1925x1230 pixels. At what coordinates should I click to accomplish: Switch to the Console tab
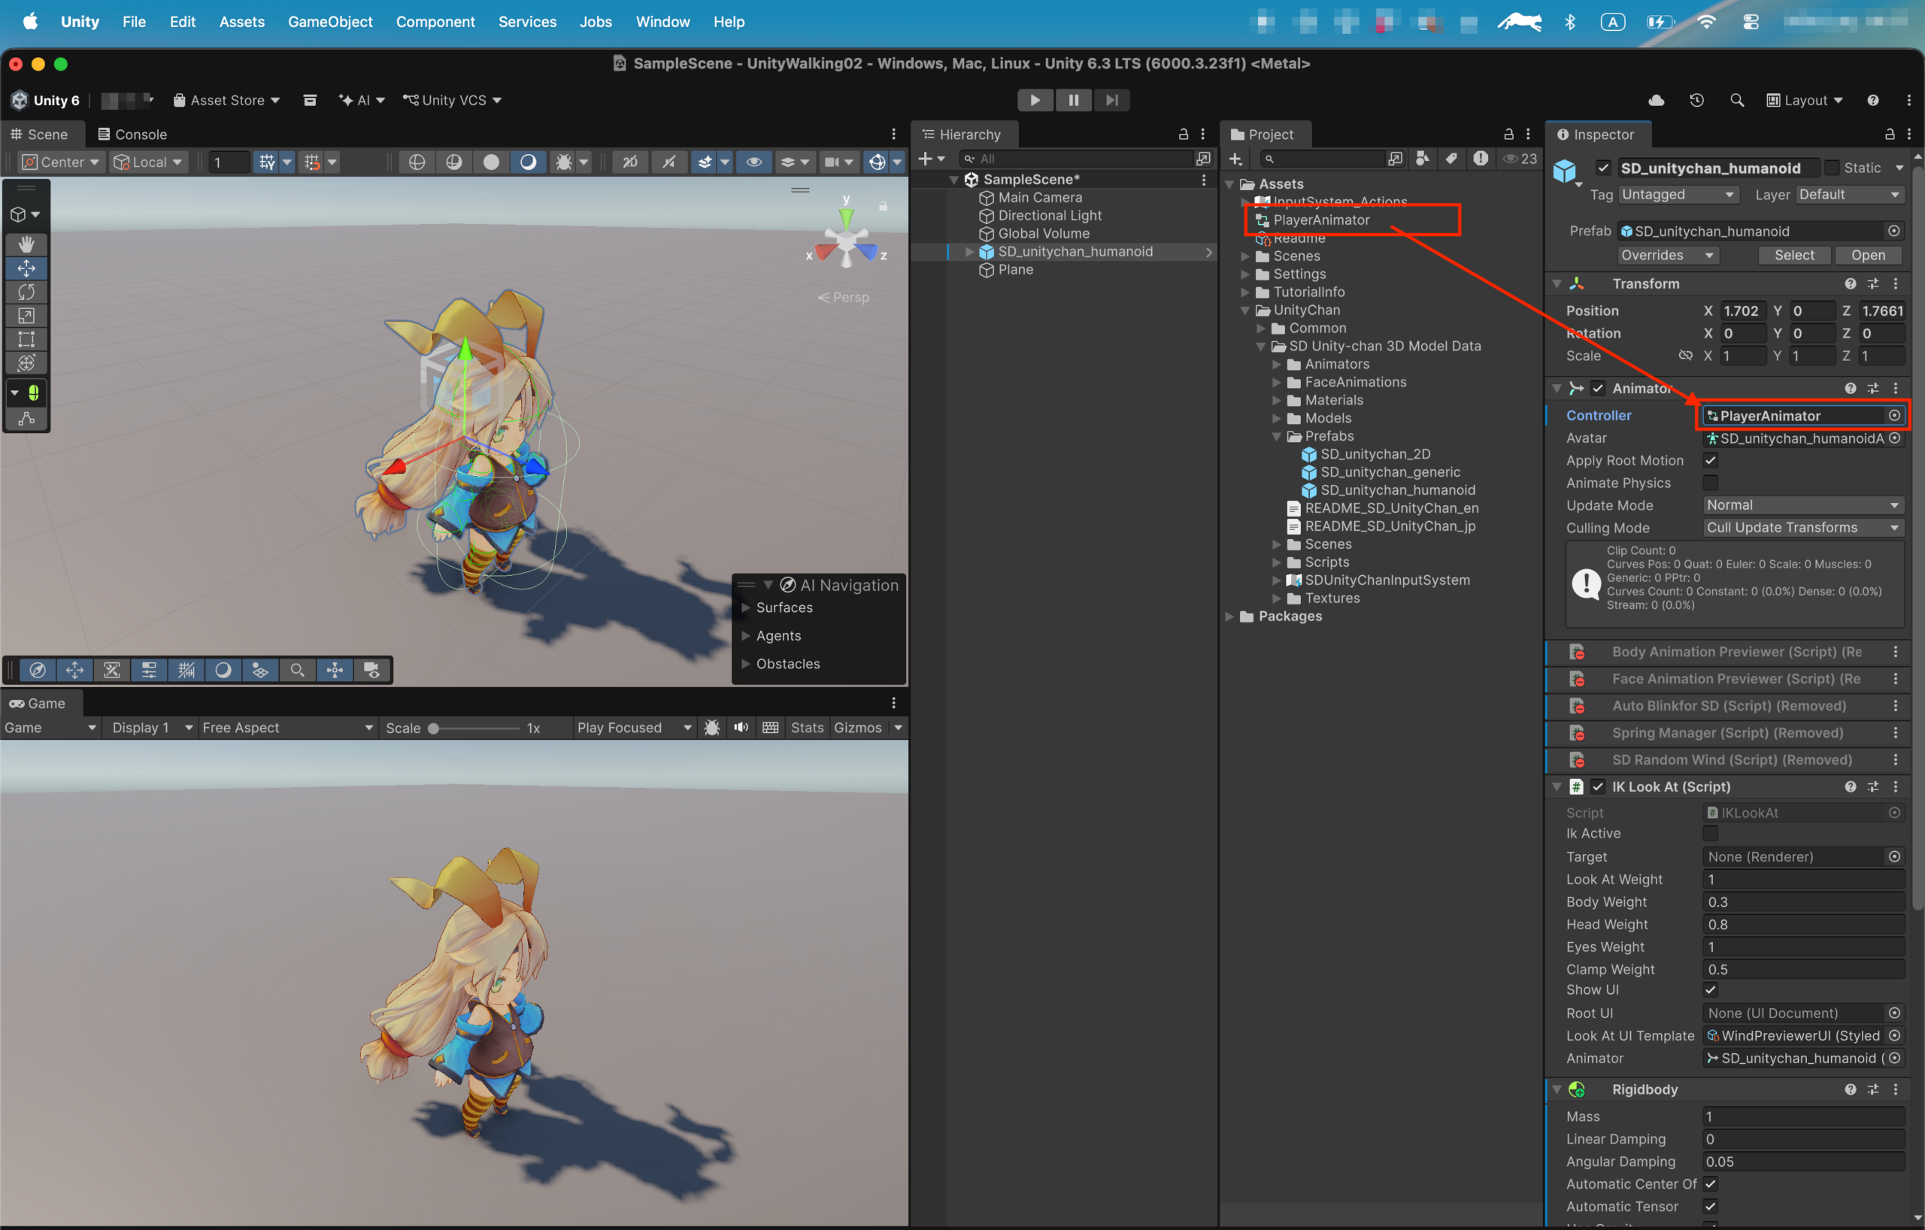[132, 135]
